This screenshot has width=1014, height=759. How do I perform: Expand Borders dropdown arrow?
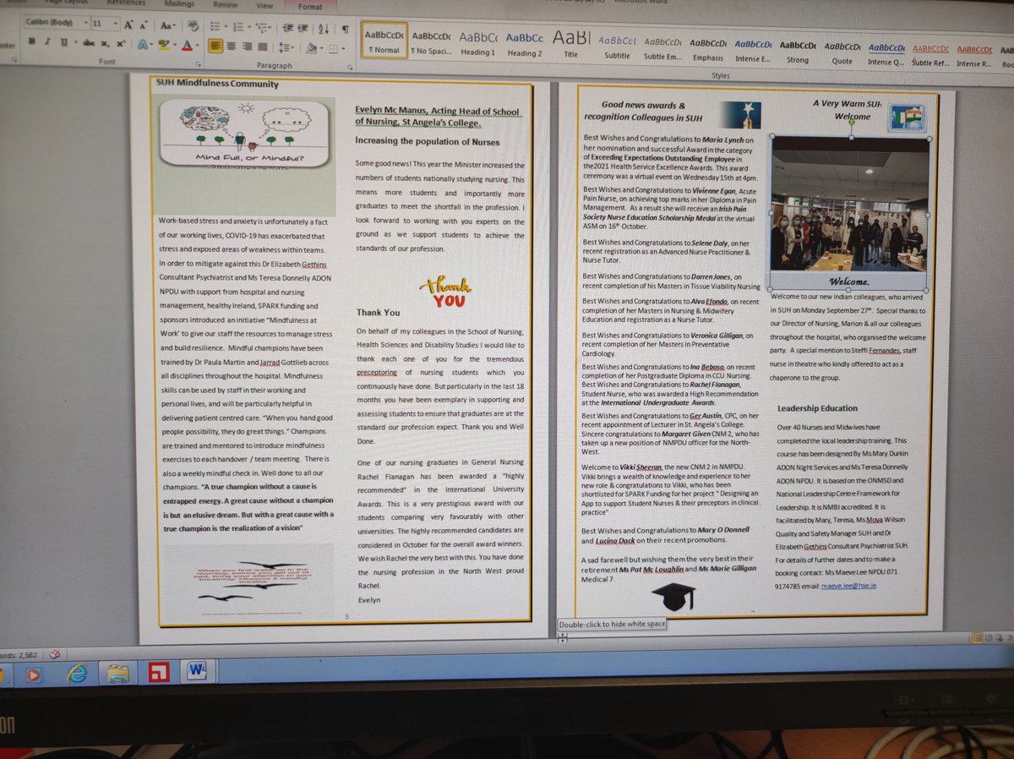point(343,49)
